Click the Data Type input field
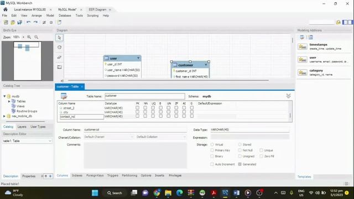Image resolution: width=354 pixels, height=199 pixels. coord(249,130)
